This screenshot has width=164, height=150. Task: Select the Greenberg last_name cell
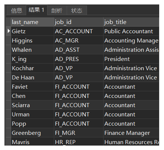point(32,133)
